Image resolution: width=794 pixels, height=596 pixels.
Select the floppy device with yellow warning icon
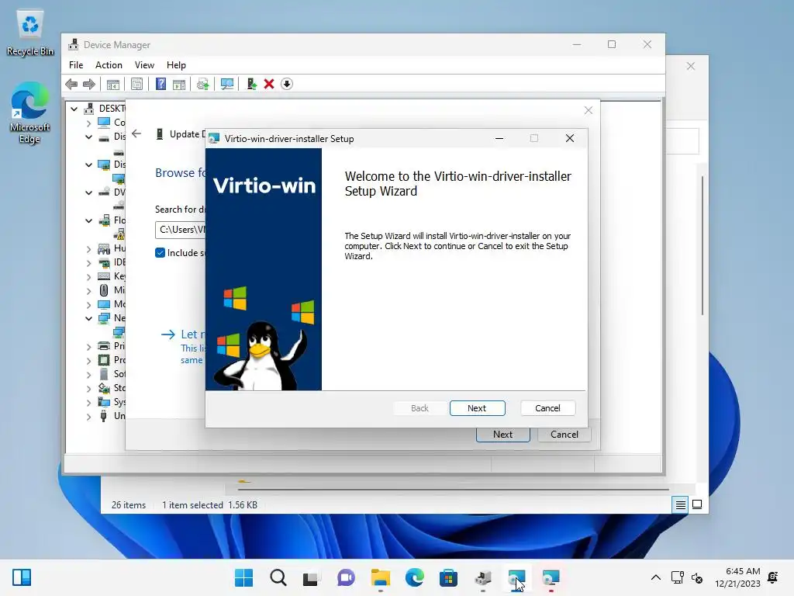click(x=119, y=234)
